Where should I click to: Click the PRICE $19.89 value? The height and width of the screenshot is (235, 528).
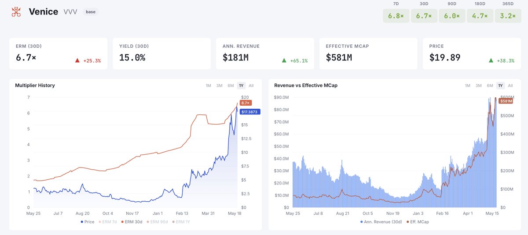pos(444,57)
